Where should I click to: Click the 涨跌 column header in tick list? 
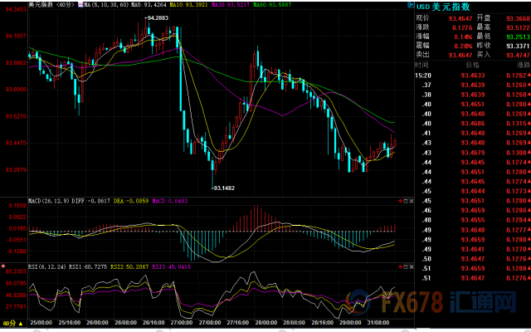(x=519, y=64)
